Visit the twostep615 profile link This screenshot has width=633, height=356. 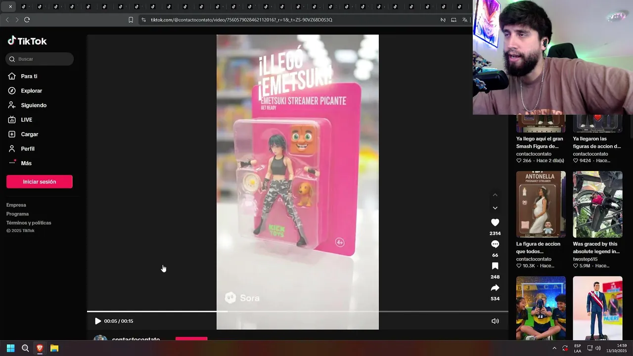click(x=586, y=259)
